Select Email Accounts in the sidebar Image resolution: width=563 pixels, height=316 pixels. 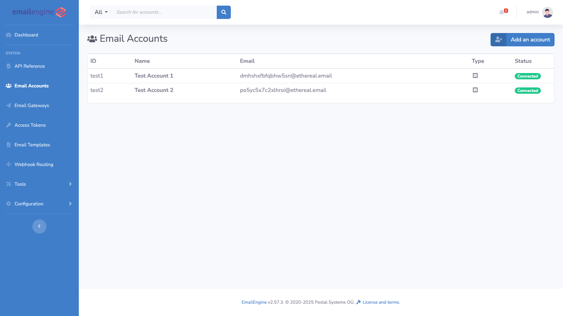[31, 86]
